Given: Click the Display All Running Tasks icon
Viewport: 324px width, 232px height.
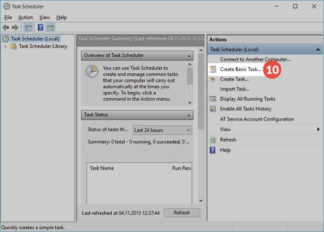Looking at the screenshot, I should click(x=213, y=99).
